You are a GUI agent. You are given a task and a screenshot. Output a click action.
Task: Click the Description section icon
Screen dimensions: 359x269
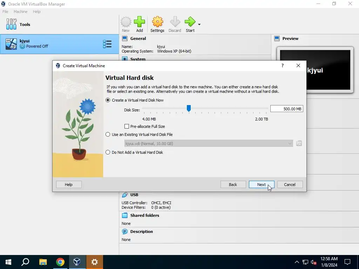click(124, 232)
